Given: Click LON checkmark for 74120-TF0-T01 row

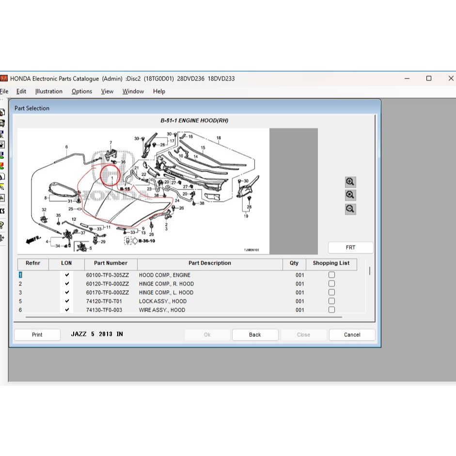Looking at the screenshot, I should (x=67, y=301).
